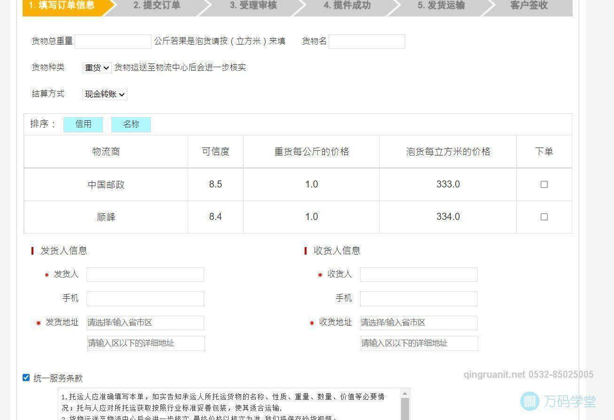Image resolution: width=614 pixels, height=420 pixels.
Task: Focus the 发货人 name input field
Action: coord(145,274)
